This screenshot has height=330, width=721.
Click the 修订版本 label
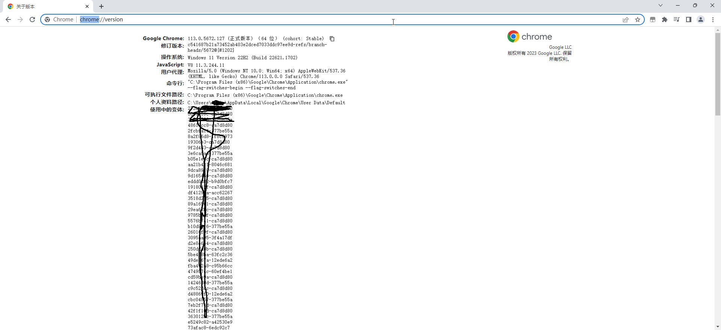coord(172,46)
